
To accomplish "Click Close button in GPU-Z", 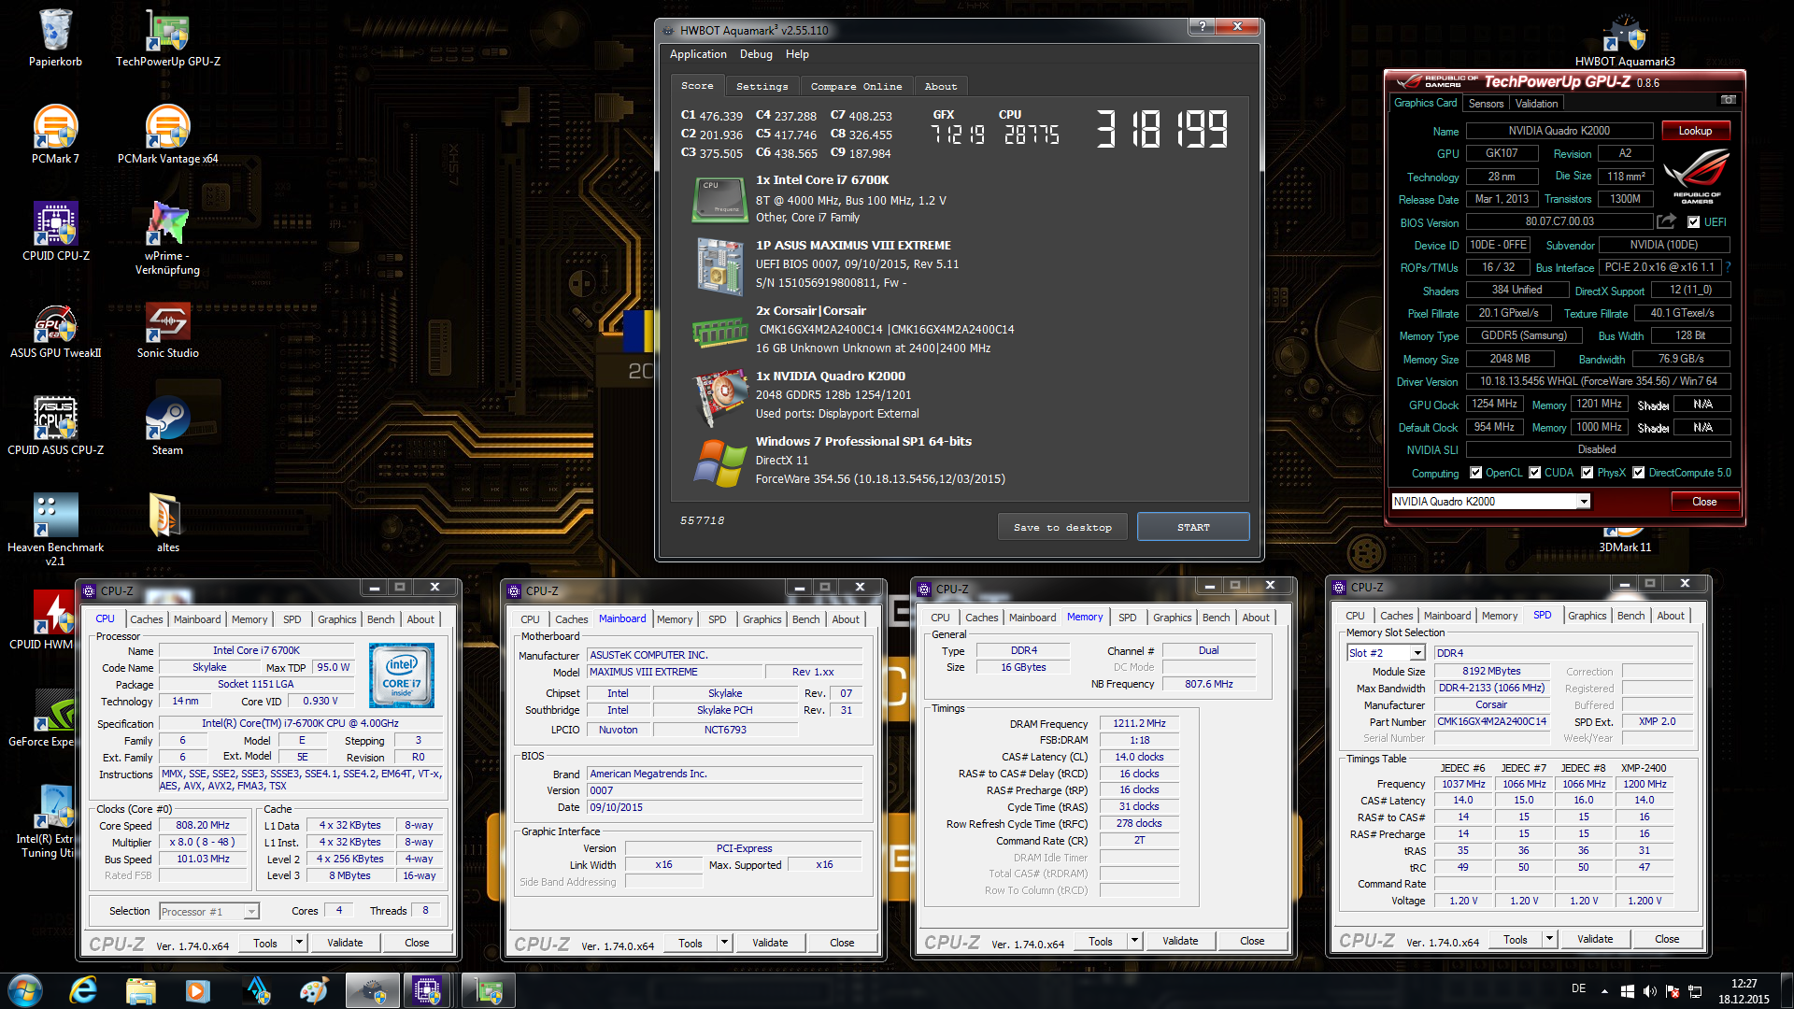I will click(1704, 502).
